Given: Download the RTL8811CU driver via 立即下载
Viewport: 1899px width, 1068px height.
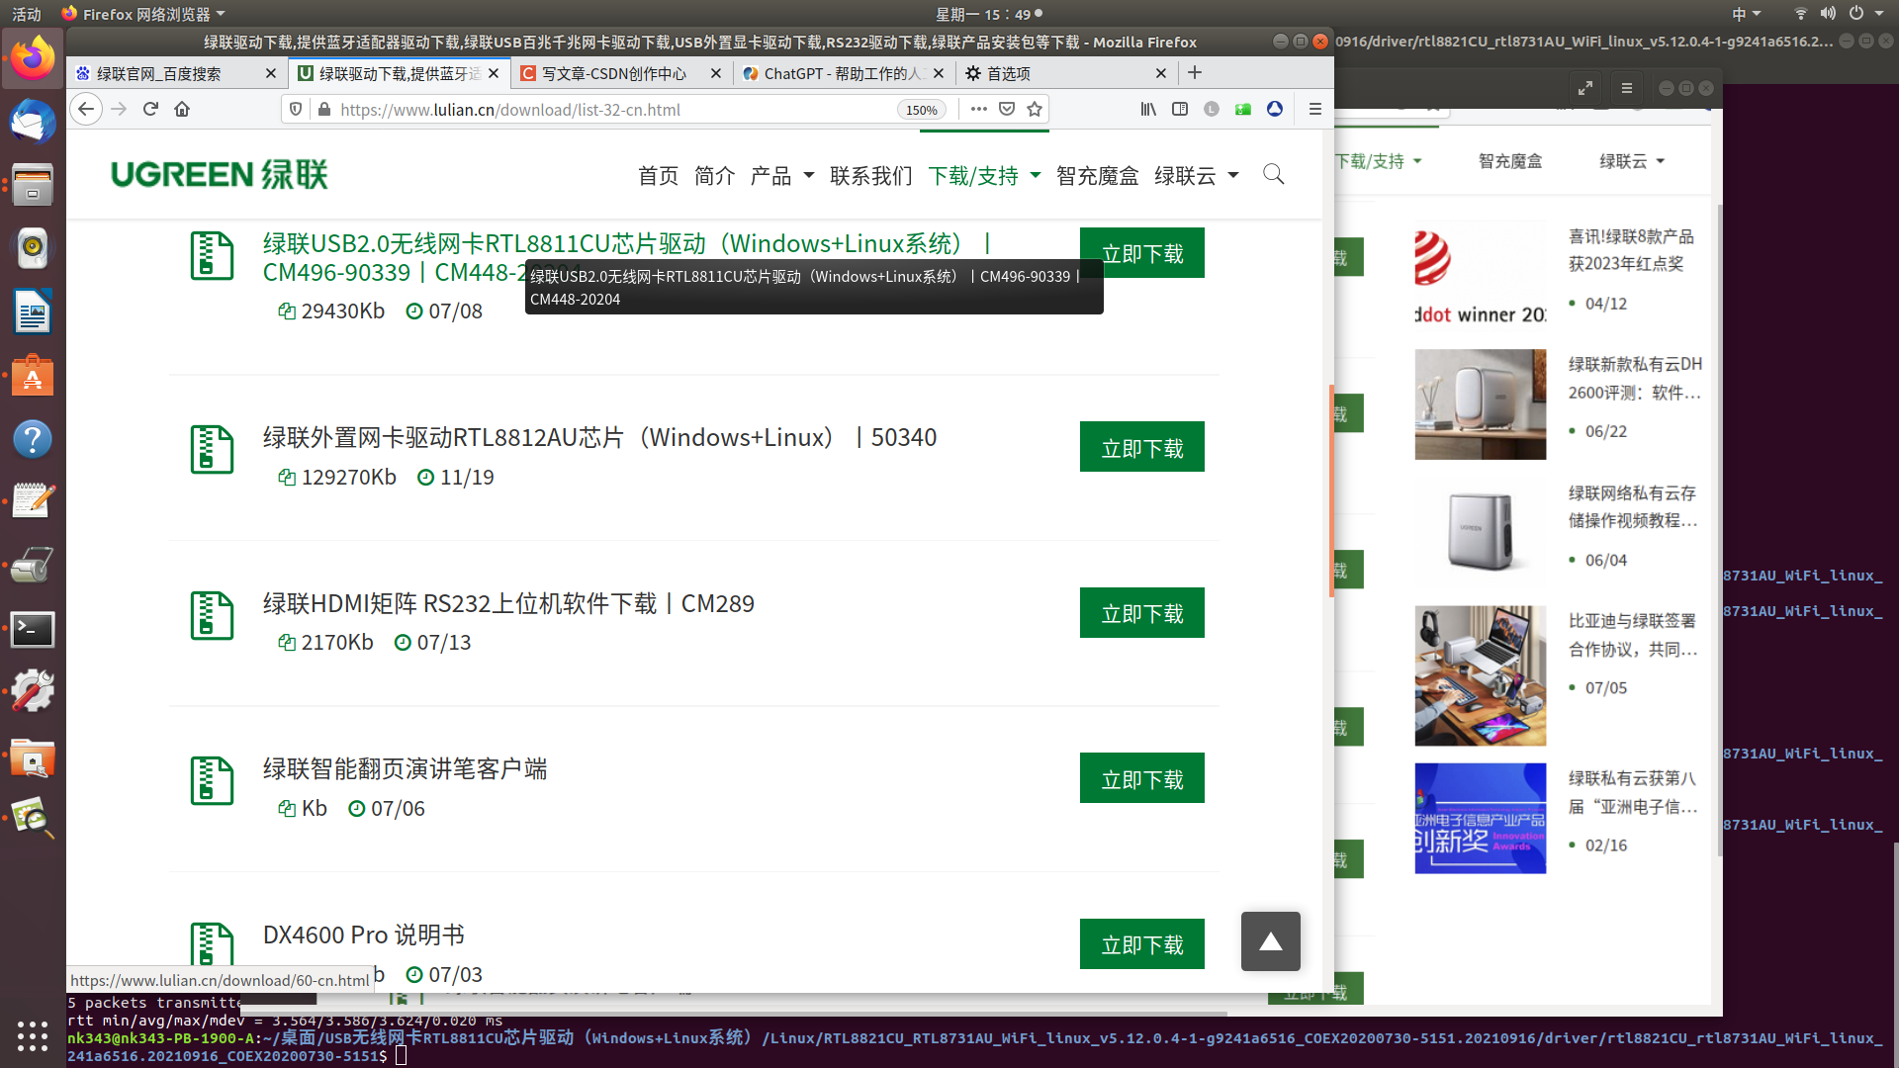Looking at the screenshot, I should pos(1142,253).
